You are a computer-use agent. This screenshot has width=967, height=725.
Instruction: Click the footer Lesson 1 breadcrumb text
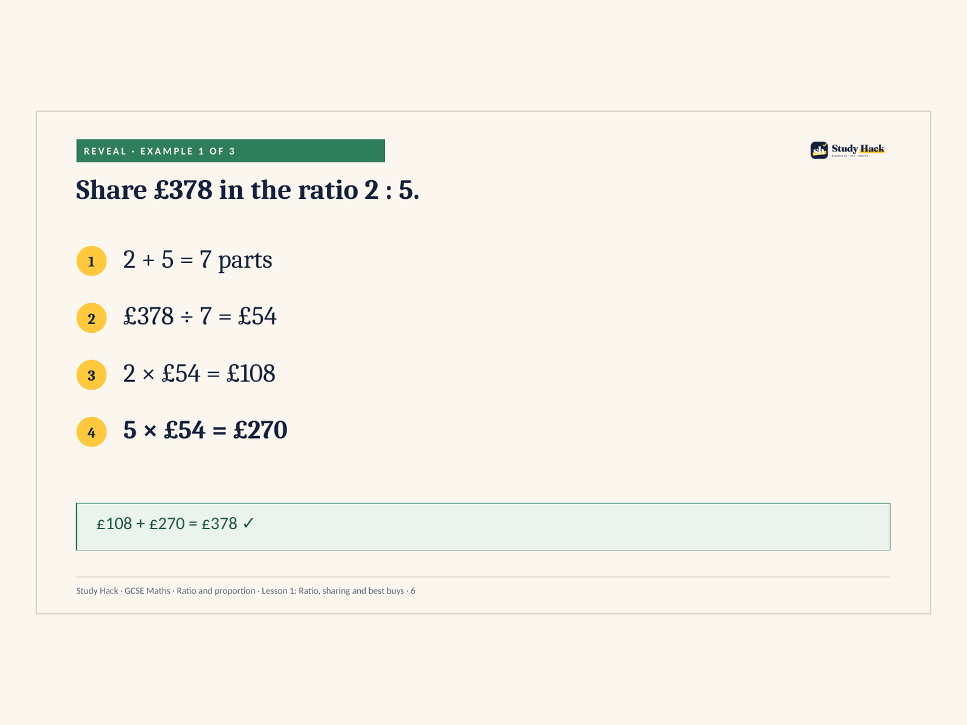(332, 591)
